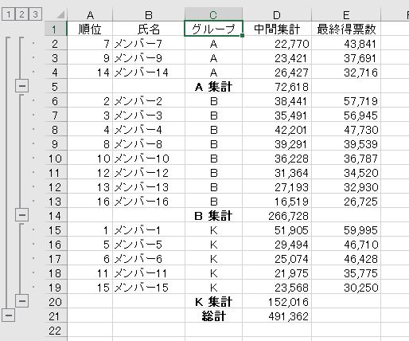Screen dimensions: 409x341
Task: Click the 最終得票数 header cell
Action: click(346, 29)
